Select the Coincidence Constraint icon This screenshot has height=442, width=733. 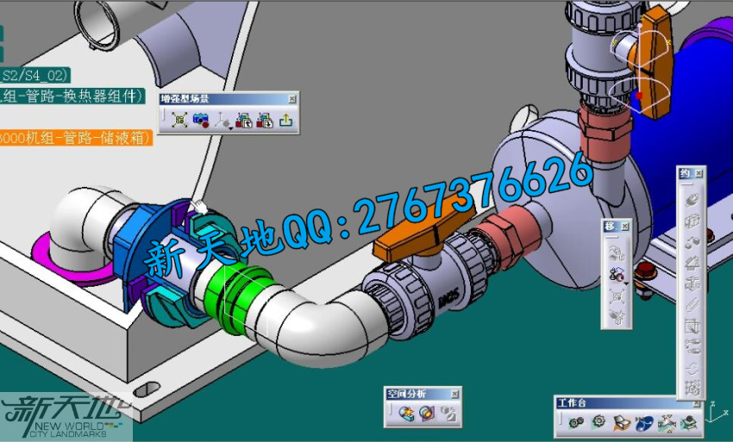click(x=692, y=200)
